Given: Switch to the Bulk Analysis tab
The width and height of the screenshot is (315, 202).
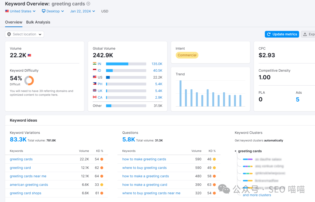Looking at the screenshot, I should click(38, 22).
